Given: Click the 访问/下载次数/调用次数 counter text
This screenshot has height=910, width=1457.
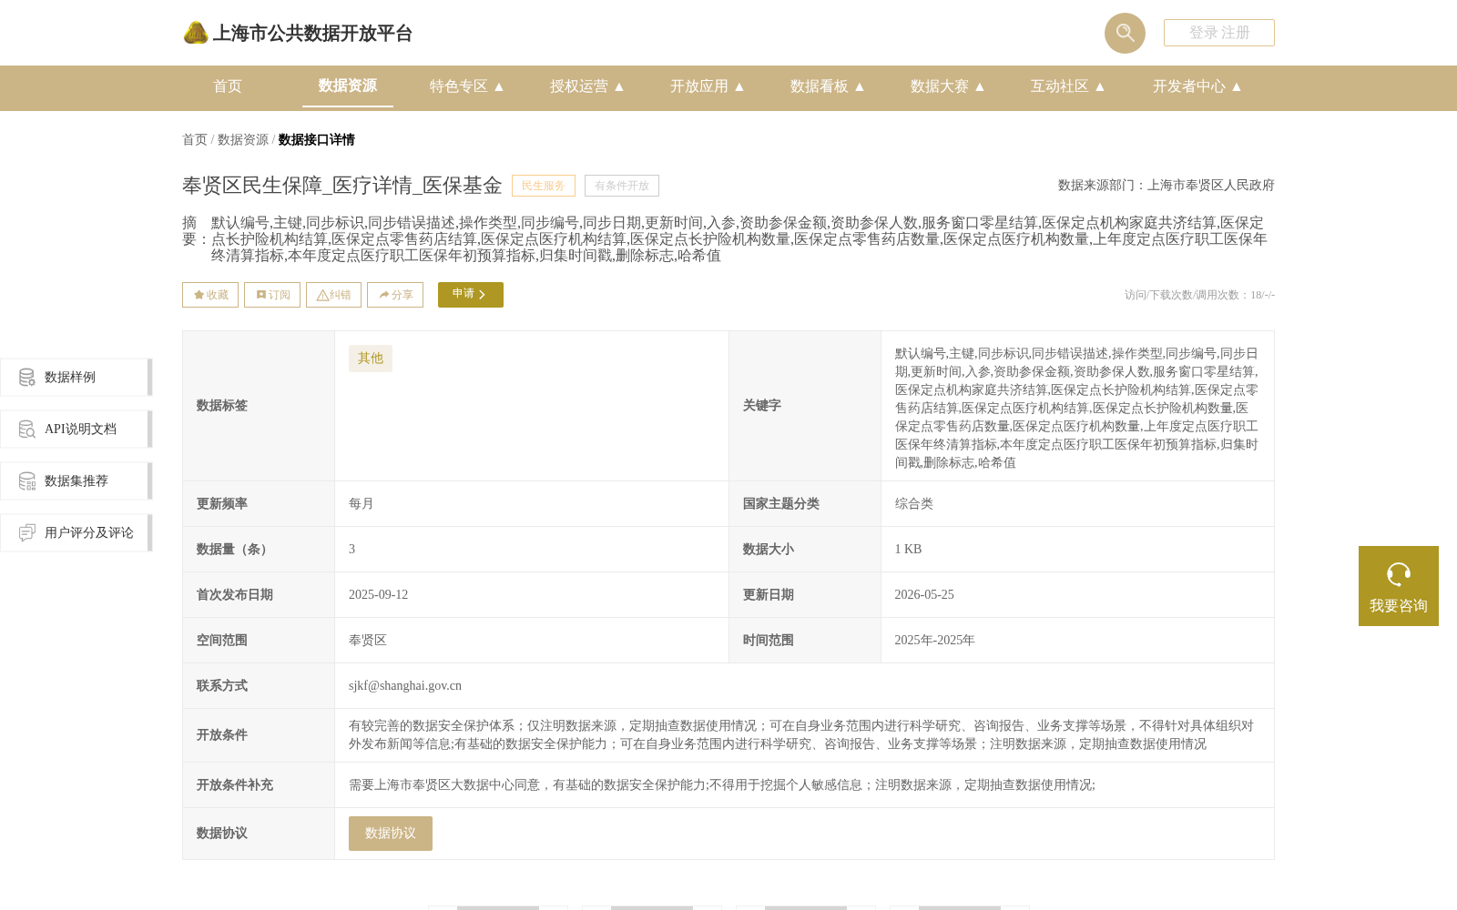Looking at the screenshot, I should (1199, 295).
